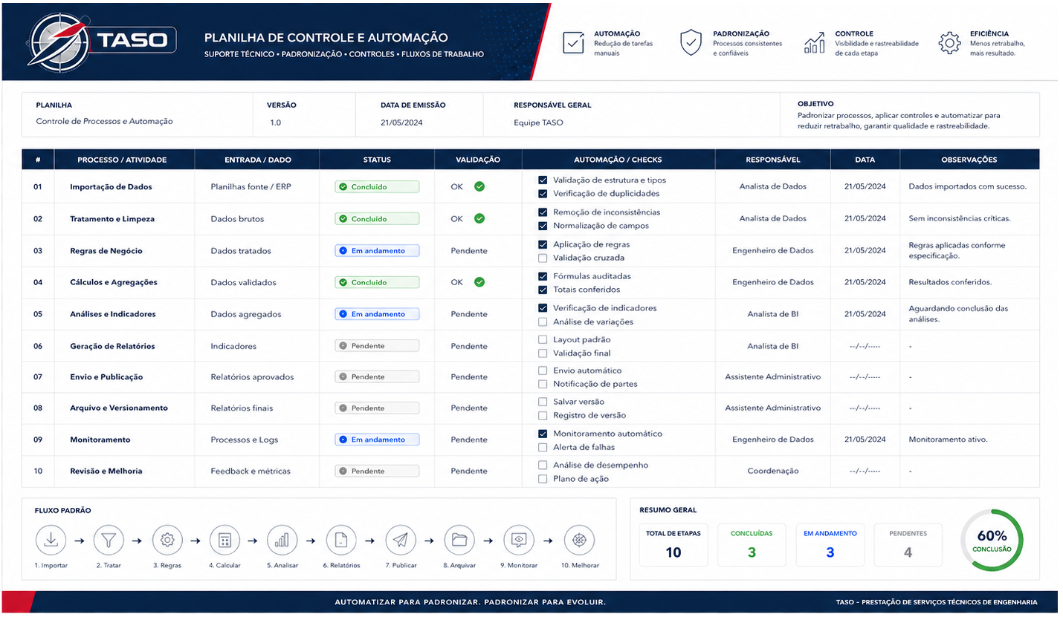
Task: Open the Pendente status of Arquivo e Versionamento
Action: point(377,408)
